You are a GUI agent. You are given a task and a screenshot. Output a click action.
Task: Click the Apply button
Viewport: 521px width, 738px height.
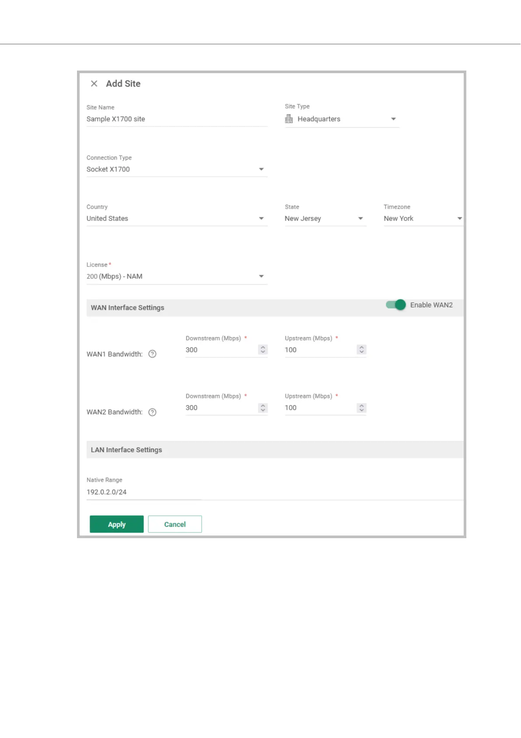(x=116, y=524)
